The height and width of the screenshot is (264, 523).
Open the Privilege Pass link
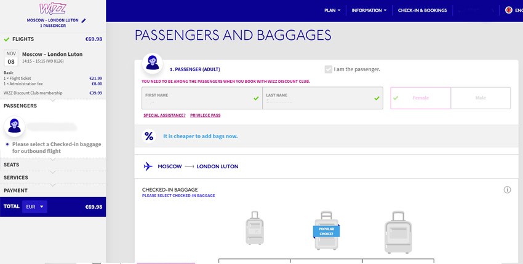(x=206, y=115)
